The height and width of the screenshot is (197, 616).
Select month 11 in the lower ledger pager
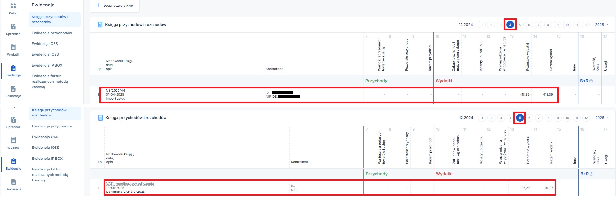(x=577, y=118)
